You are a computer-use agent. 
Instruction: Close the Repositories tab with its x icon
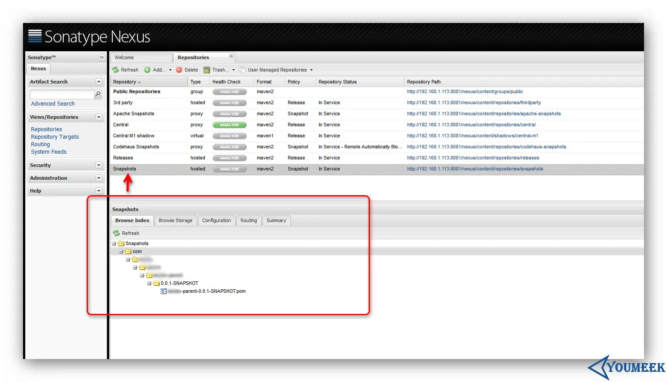pyautogui.click(x=231, y=56)
